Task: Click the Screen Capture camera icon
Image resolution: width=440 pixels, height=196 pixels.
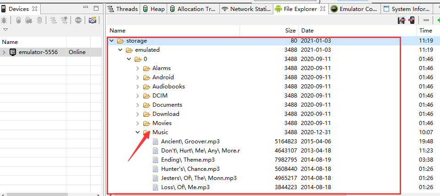Action: click(x=92, y=20)
